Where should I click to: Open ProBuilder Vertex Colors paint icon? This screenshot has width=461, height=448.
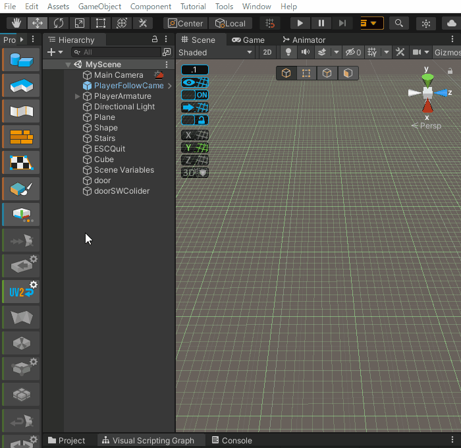click(x=21, y=188)
